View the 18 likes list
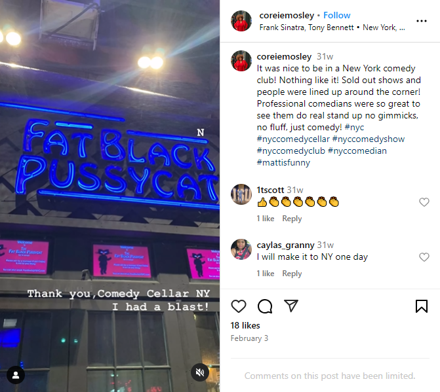 245,325
